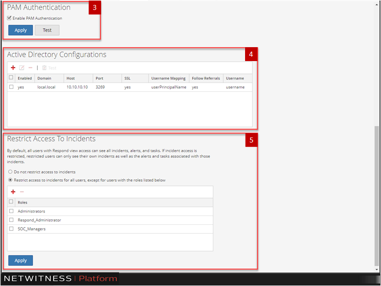Check the local.local domain row checkbox

[11, 87]
